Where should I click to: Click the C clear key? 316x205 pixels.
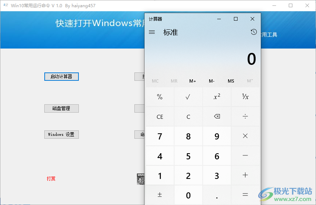(x=188, y=117)
